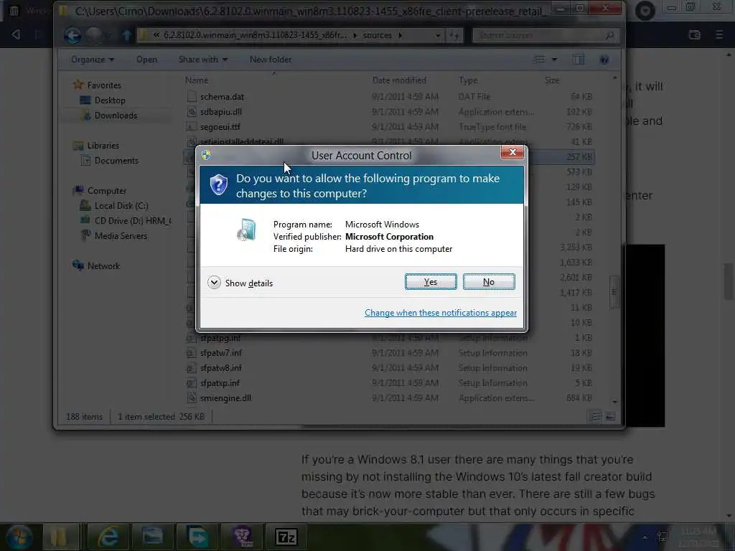Open the Windows Start button

pos(19,537)
